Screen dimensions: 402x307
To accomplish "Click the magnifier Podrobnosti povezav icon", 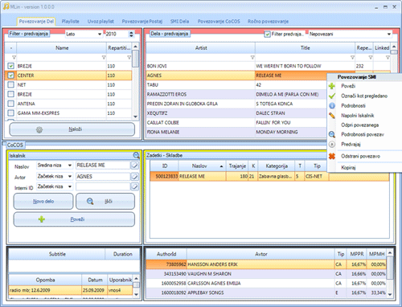I will coord(332,134).
